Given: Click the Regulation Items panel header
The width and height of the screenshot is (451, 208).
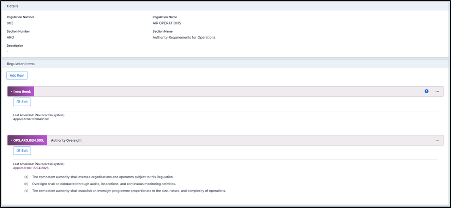Looking at the screenshot, I should pos(226,64).
